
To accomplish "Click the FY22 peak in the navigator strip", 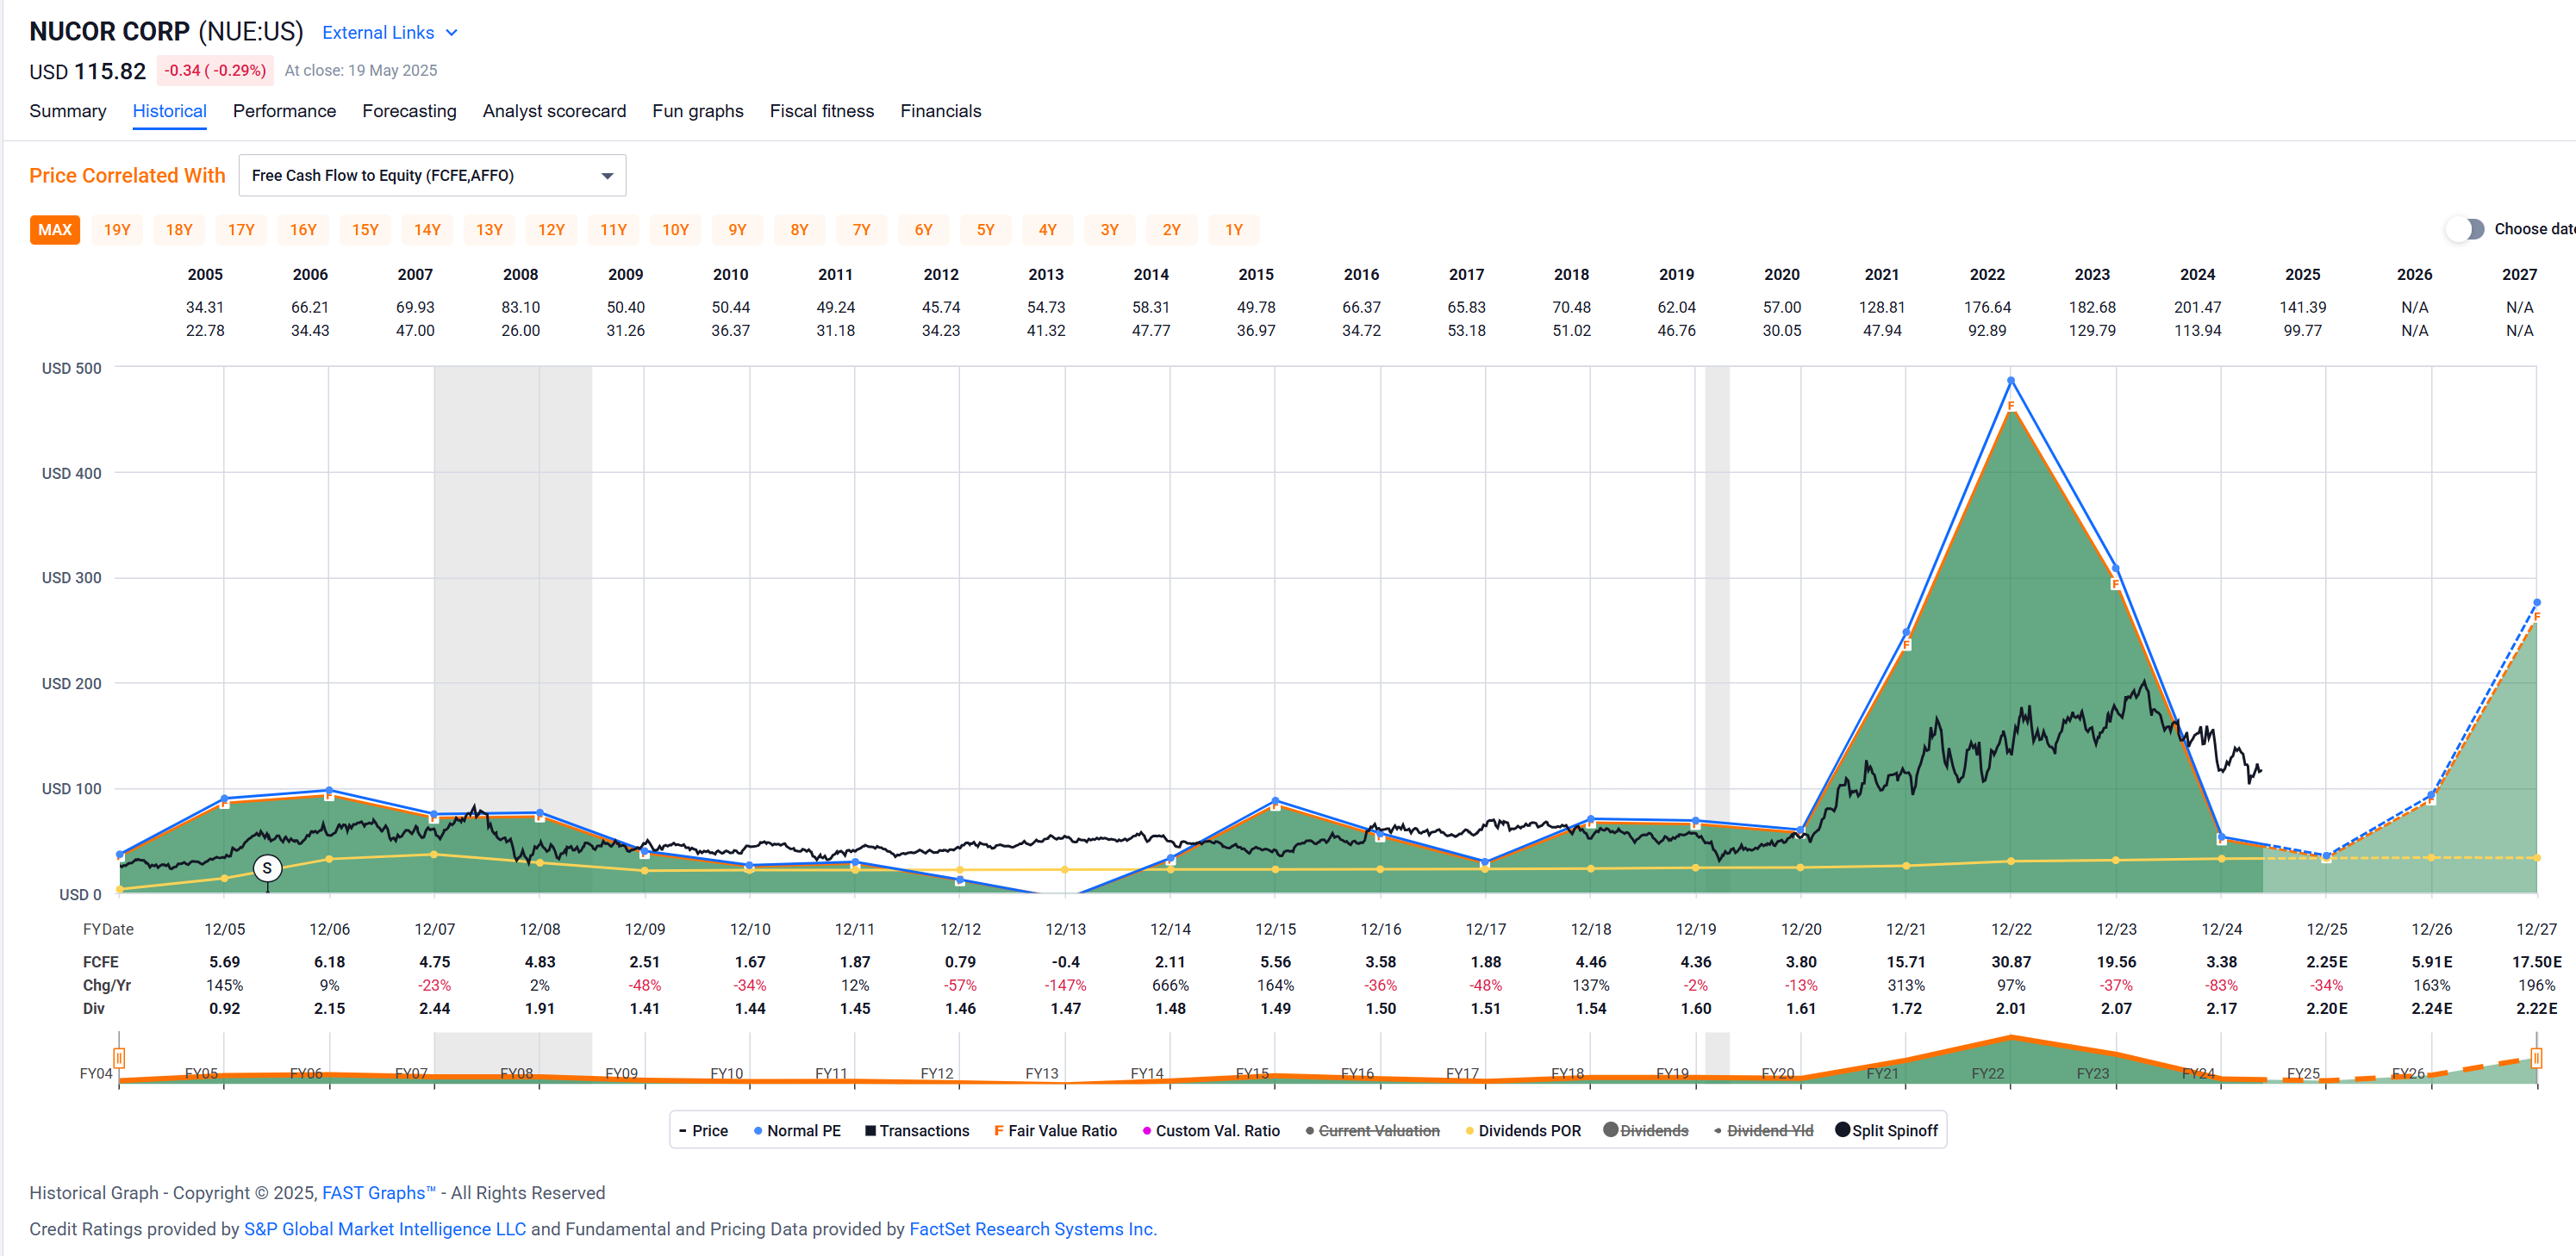I will (2011, 1039).
